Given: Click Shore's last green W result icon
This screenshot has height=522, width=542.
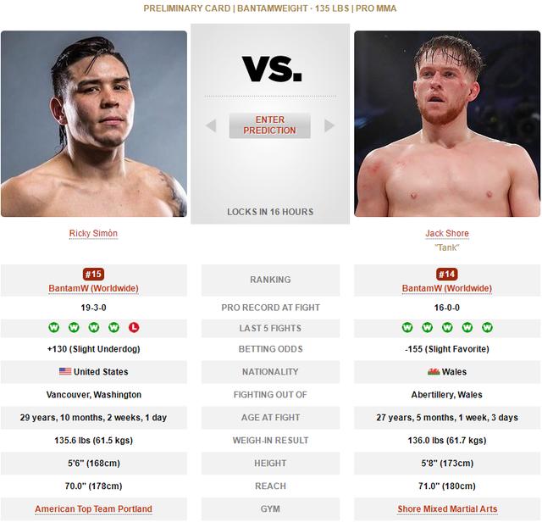Looking at the screenshot, I should click(488, 327).
